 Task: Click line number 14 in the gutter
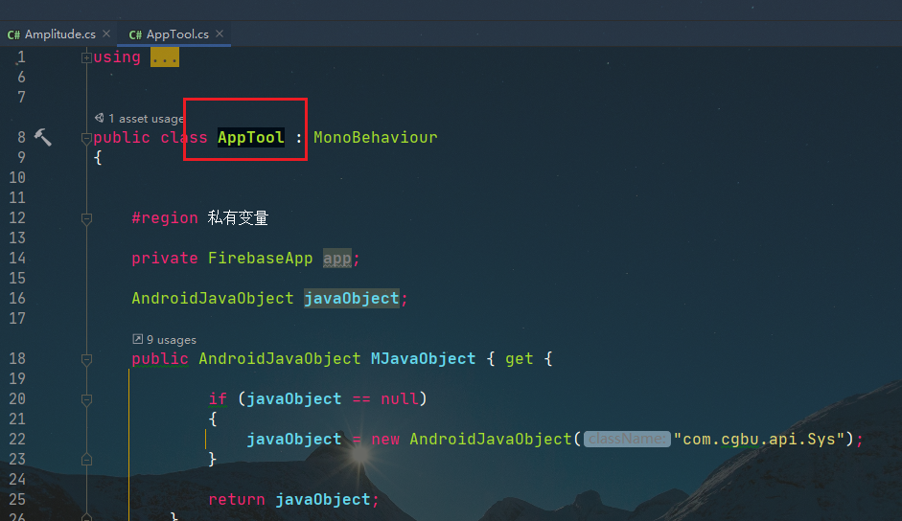click(17, 259)
